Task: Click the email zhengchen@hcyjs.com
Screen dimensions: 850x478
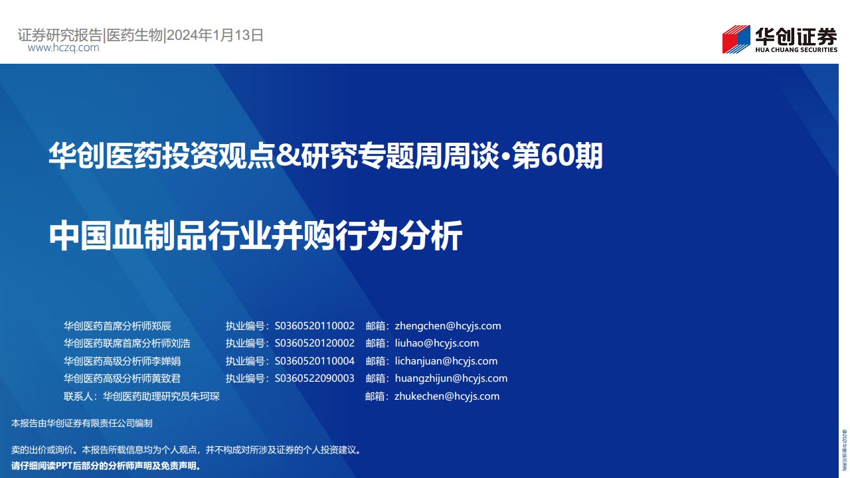Action: point(448,326)
